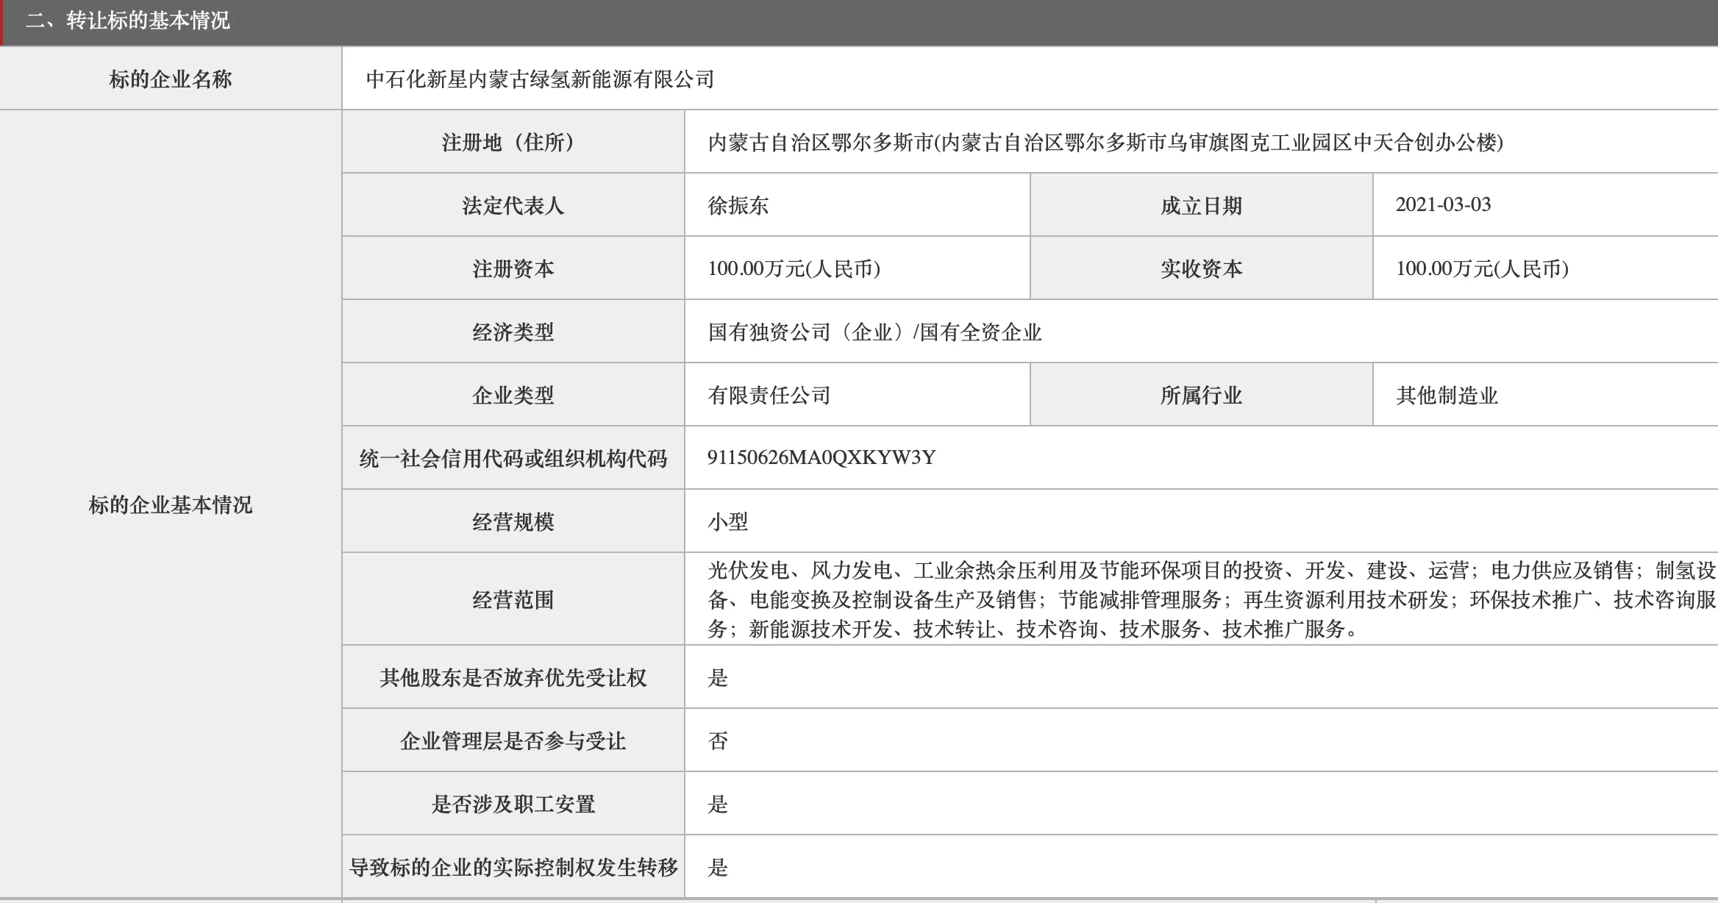Click company name 中石化新星内蒙古绿氢新能源有限公司

(540, 79)
